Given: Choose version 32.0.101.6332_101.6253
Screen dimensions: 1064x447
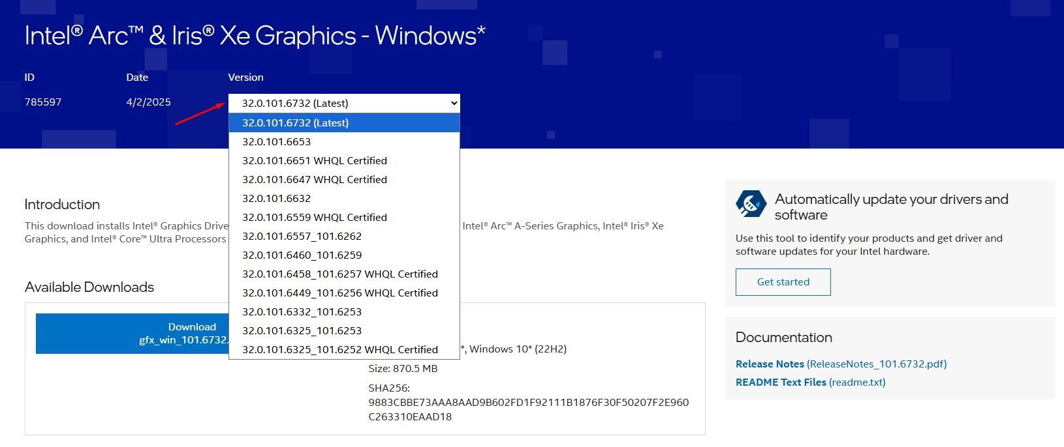Looking at the screenshot, I should click(344, 311).
